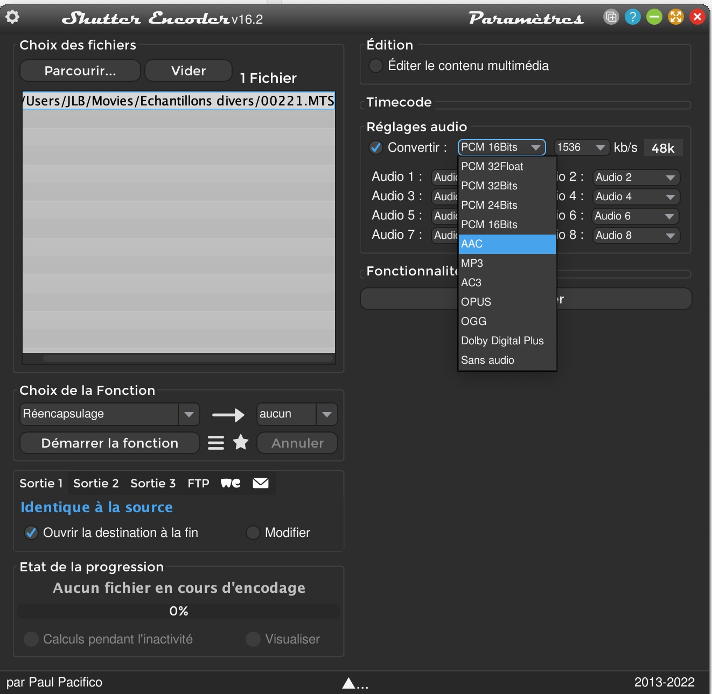
Task: Click the Annuler button
Action: click(297, 443)
